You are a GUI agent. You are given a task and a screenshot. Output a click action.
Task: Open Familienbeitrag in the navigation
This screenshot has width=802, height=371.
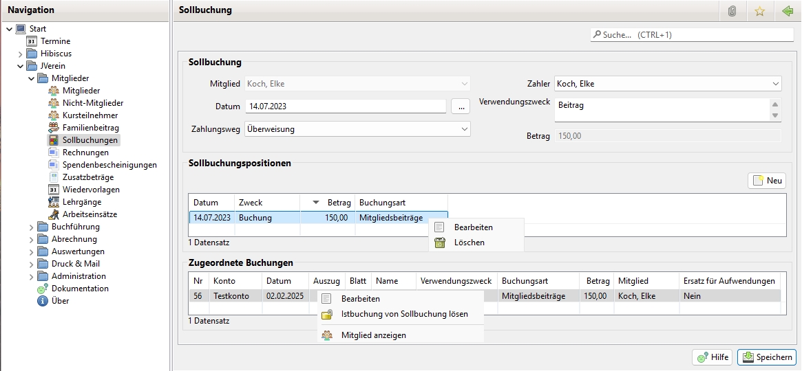tap(90, 128)
